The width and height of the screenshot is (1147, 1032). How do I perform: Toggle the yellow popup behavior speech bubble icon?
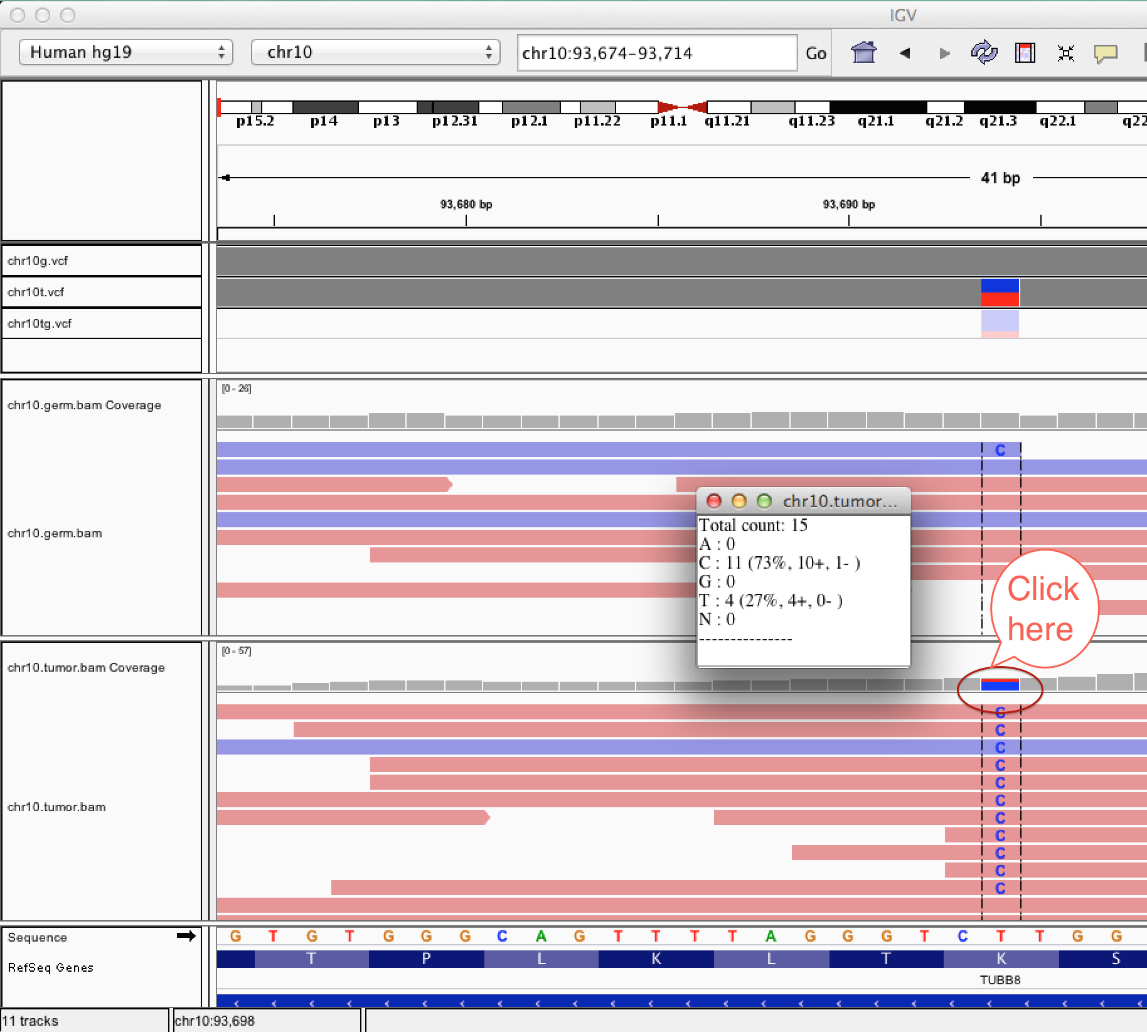[1106, 54]
